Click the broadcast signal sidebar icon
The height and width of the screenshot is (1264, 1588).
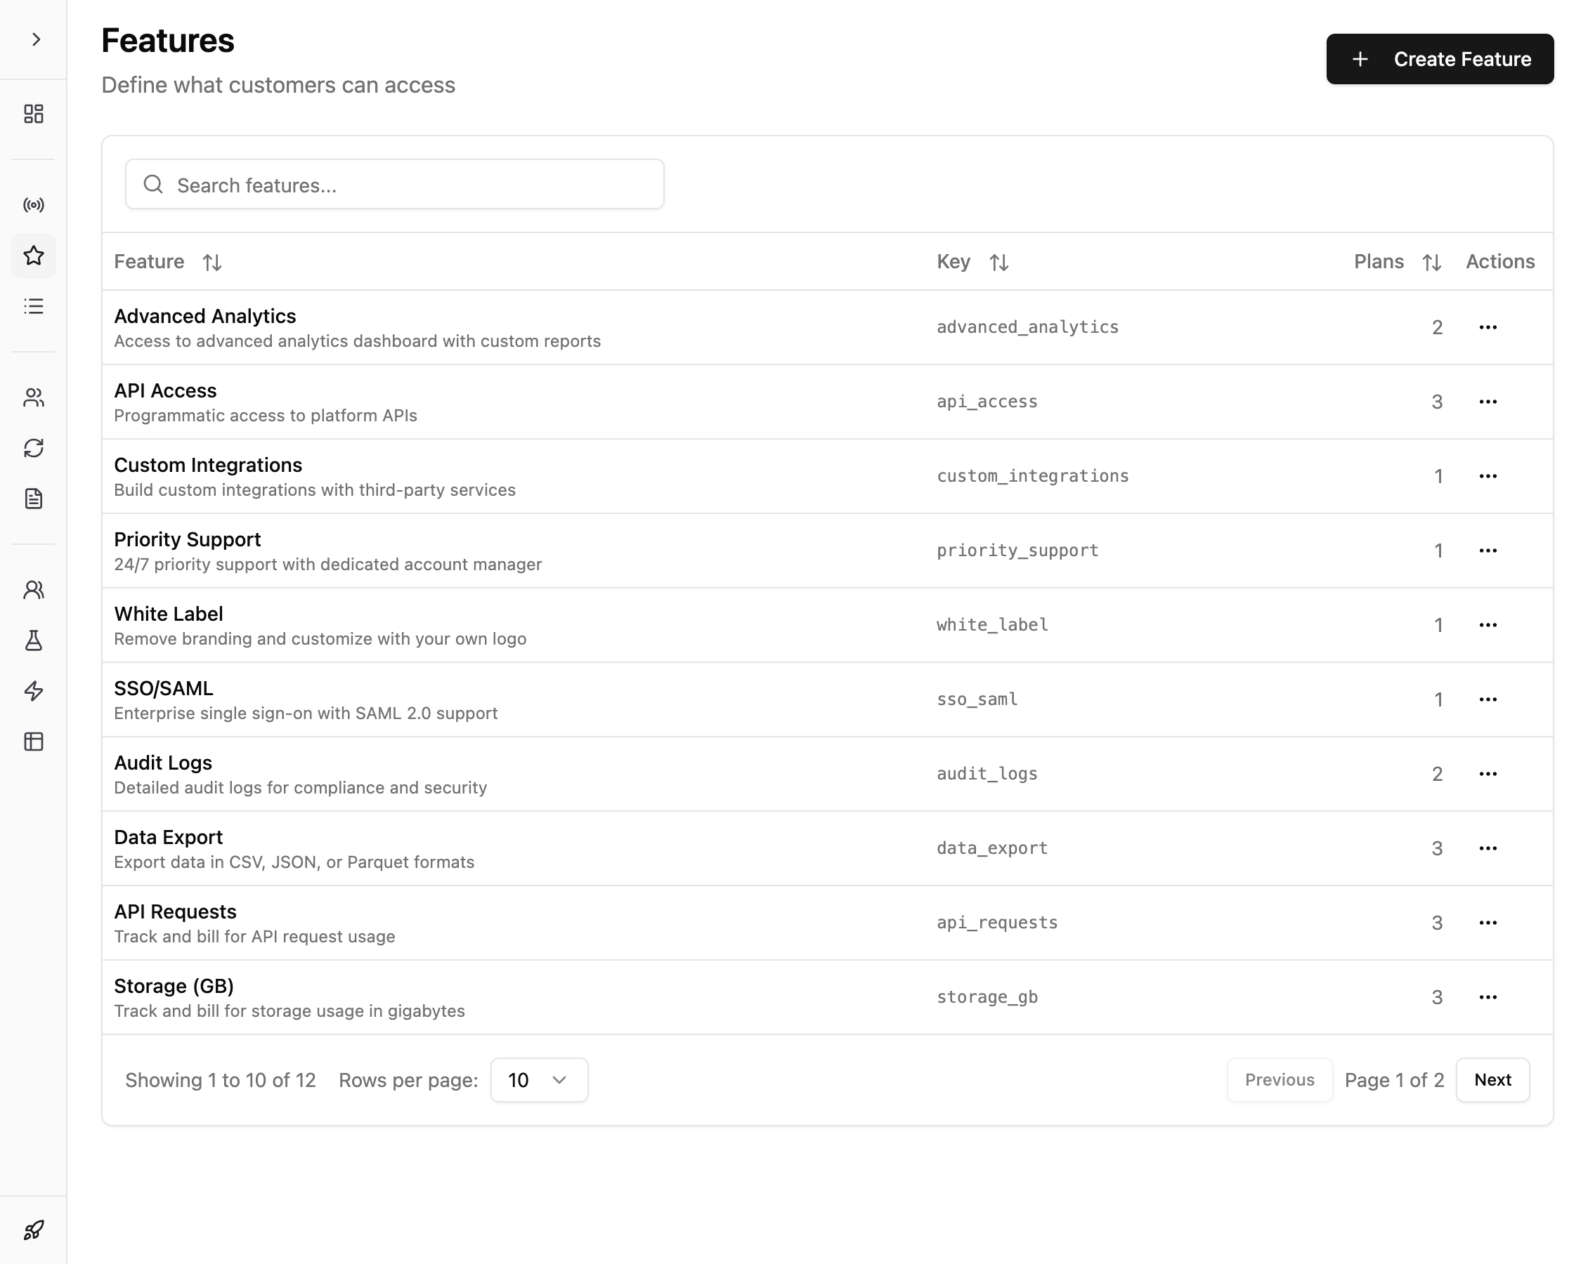tap(34, 204)
